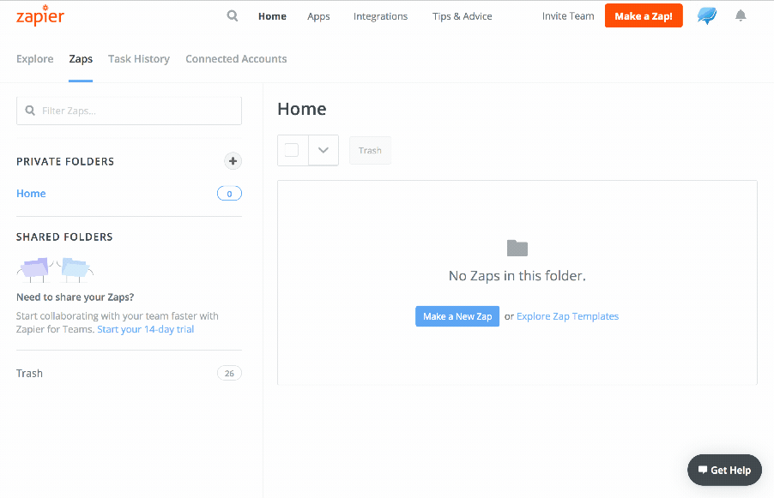The width and height of the screenshot is (774, 498).
Task: Switch to the Explore tab
Action: (x=35, y=59)
